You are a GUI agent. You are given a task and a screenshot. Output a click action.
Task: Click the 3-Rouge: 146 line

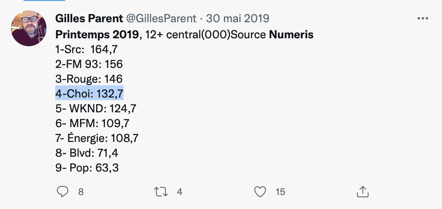tap(89, 79)
